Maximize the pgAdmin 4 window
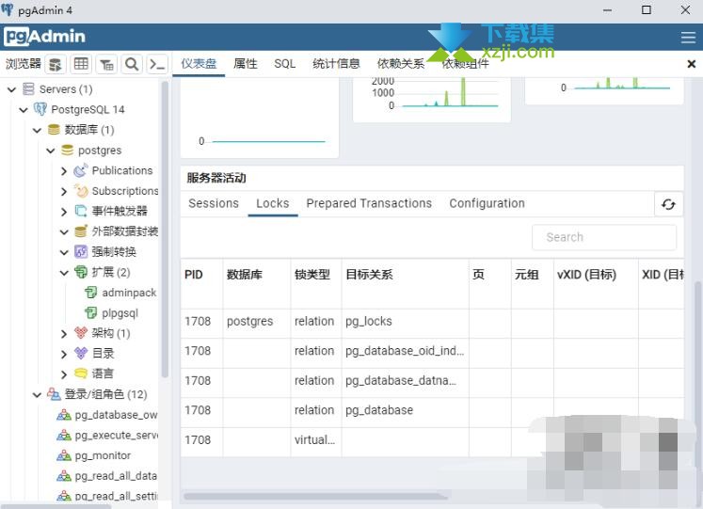703x509 pixels. pyautogui.click(x=646, y=9)
